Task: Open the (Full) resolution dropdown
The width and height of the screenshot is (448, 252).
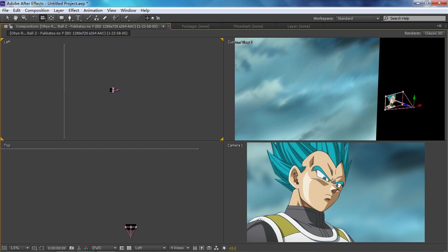Action: coord(104,248)
